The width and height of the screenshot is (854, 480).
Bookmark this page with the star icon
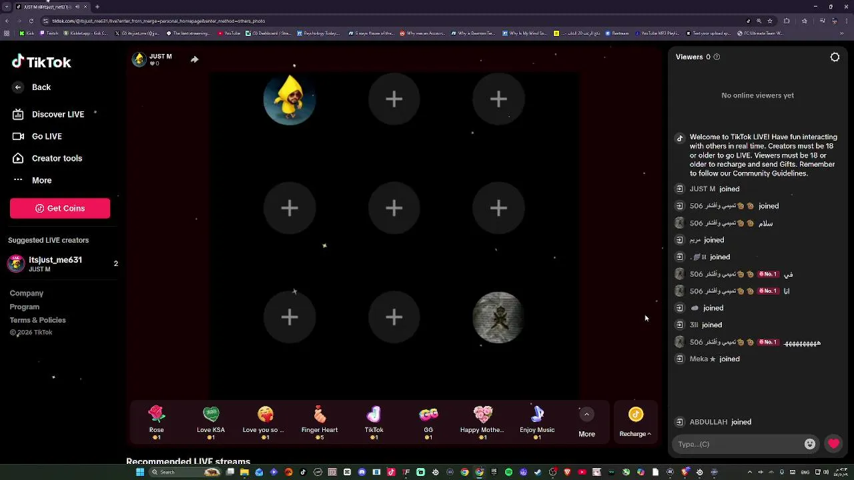[769, 21]
